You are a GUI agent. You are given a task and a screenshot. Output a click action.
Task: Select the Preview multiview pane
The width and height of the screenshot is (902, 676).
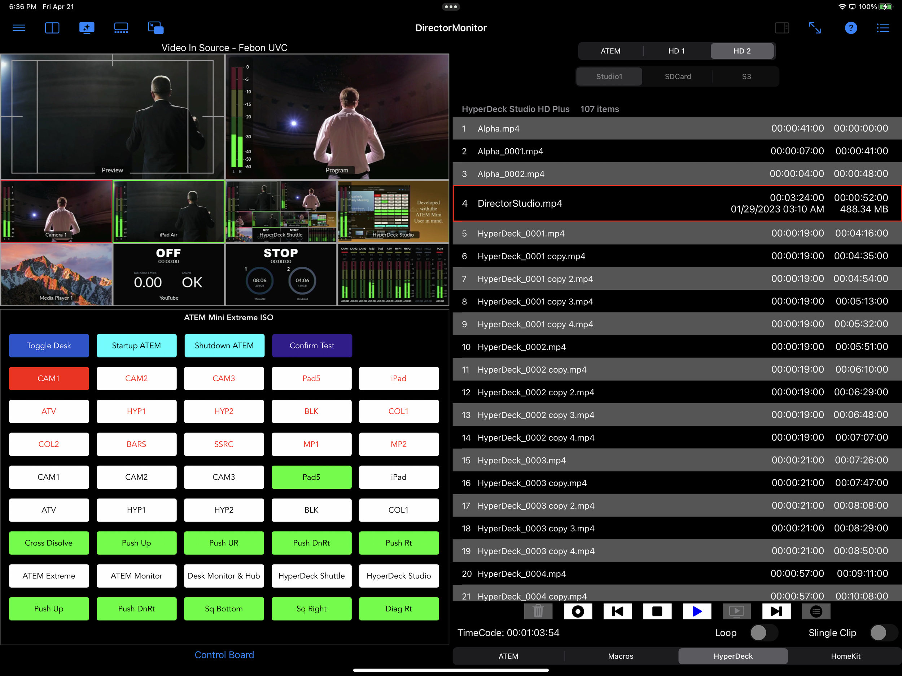pos(113,116)
